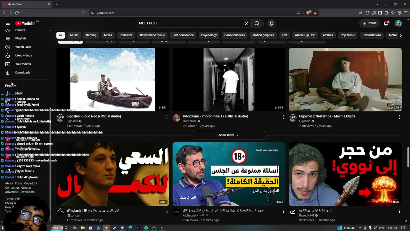Click the Create button
410x231 pixels.
(370, 23)
